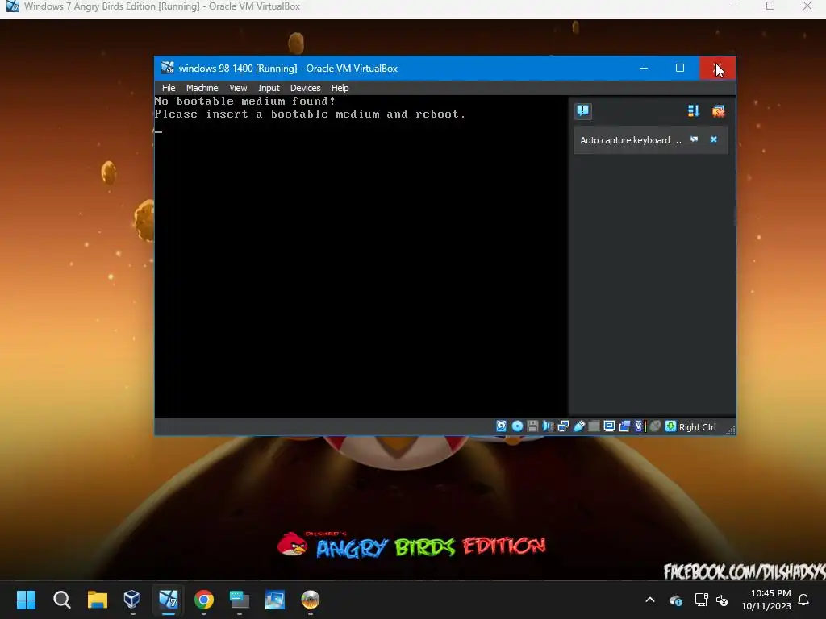826x619 pixels.
Task: Click the display settings status icon
Action: click(x=609, y=426)
